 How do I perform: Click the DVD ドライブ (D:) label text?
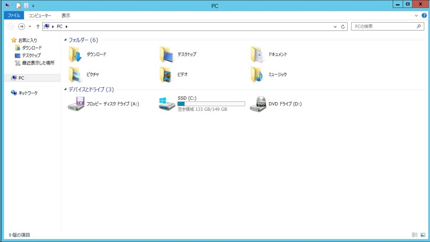click(285, 104)
